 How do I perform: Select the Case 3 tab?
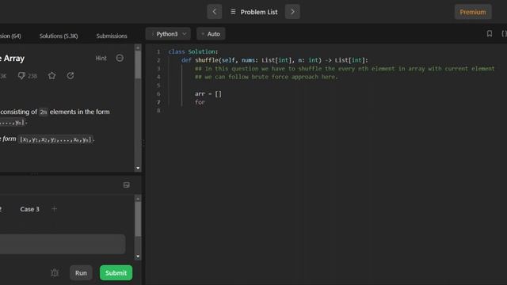click(30, 209)
